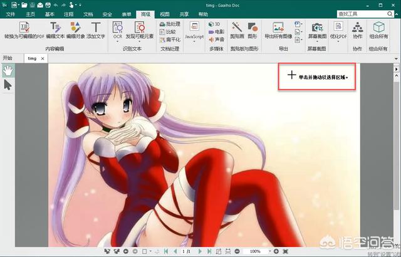Viewport: 401px width, 257px height.
Task: Zoom in with plus button
Action: pyautogui.click(x=276, y=251)
